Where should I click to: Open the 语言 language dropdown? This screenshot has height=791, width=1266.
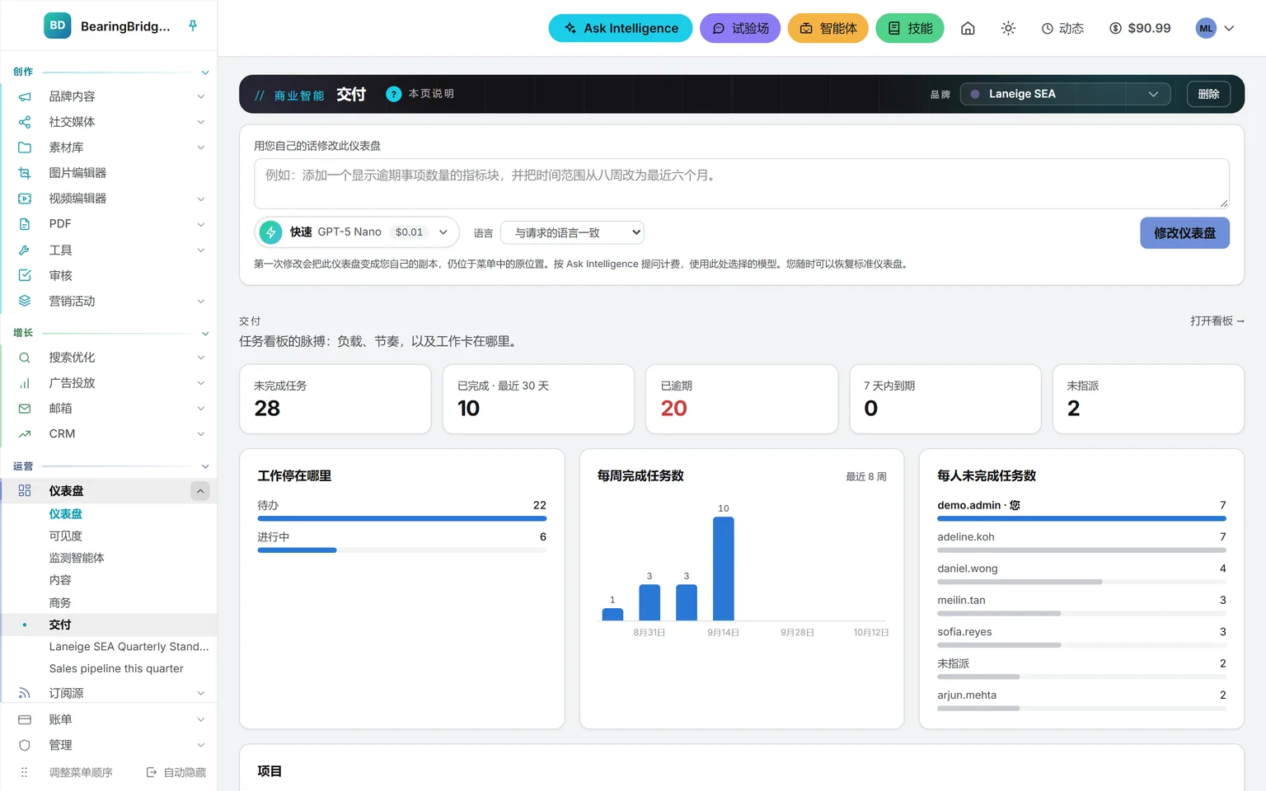(x=572, y=232)
